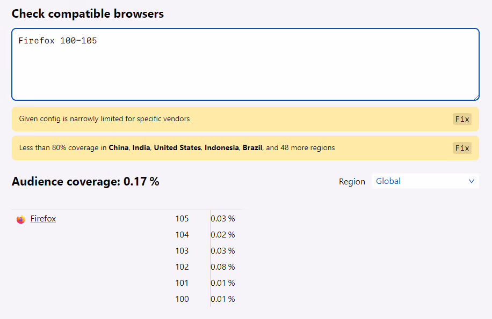Click Firefox version 102 cell
492x319 pixels.
(x=182, y=266)
